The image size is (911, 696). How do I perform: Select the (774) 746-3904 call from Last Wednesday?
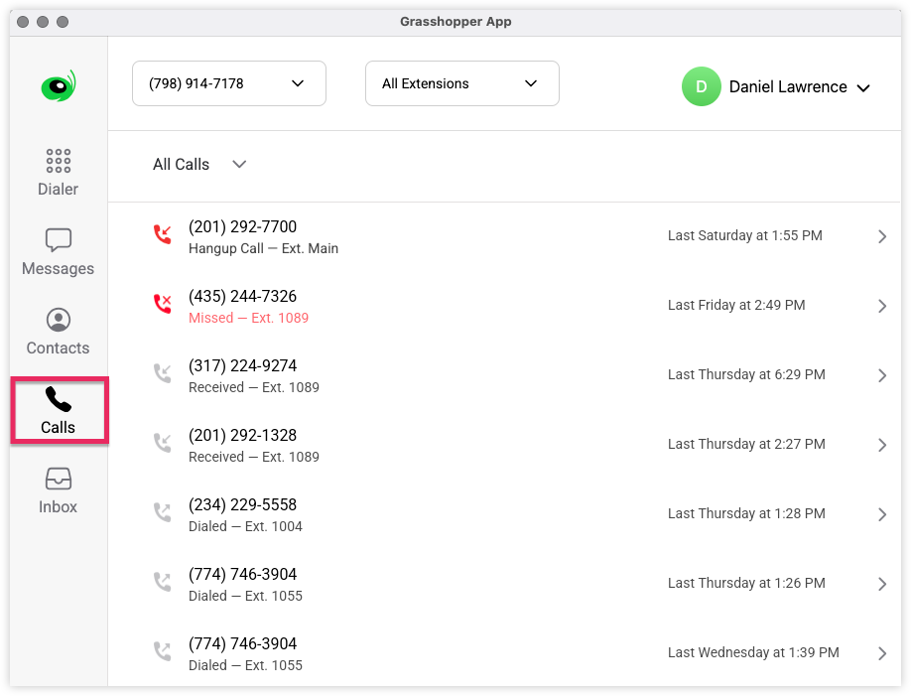tap(496, 652)
